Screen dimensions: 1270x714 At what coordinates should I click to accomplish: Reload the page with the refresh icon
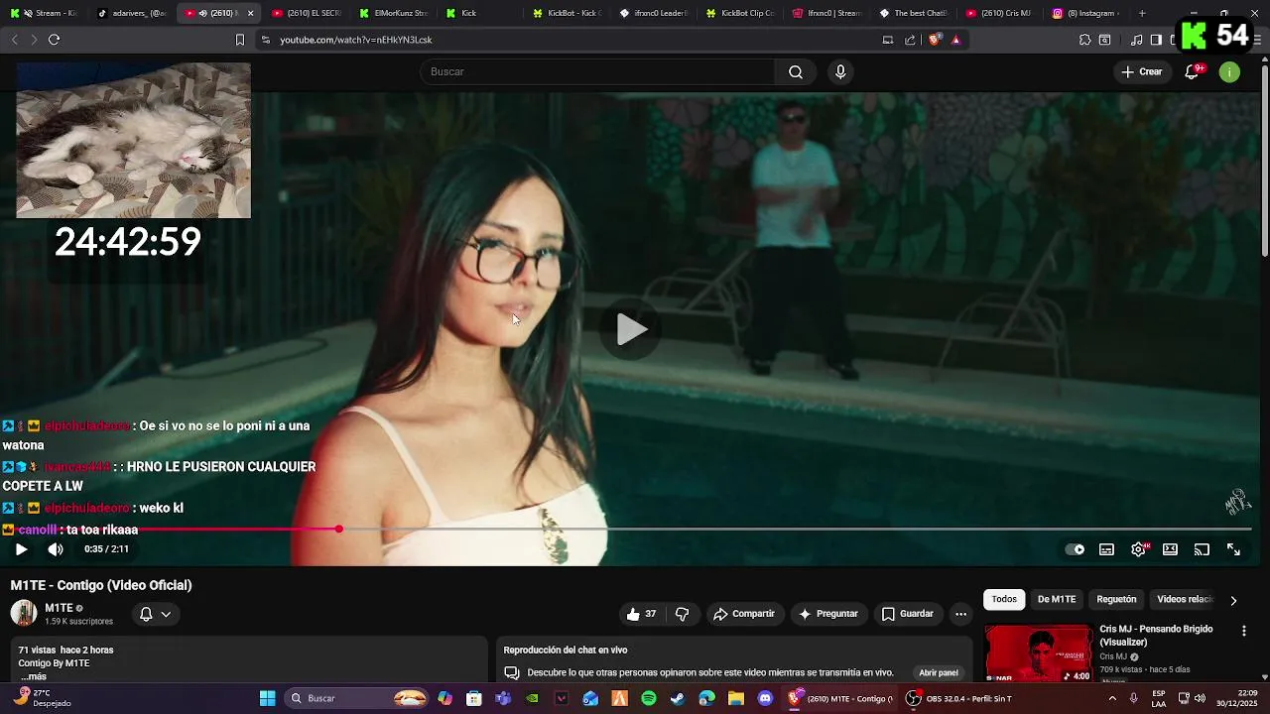coord(54,40)
